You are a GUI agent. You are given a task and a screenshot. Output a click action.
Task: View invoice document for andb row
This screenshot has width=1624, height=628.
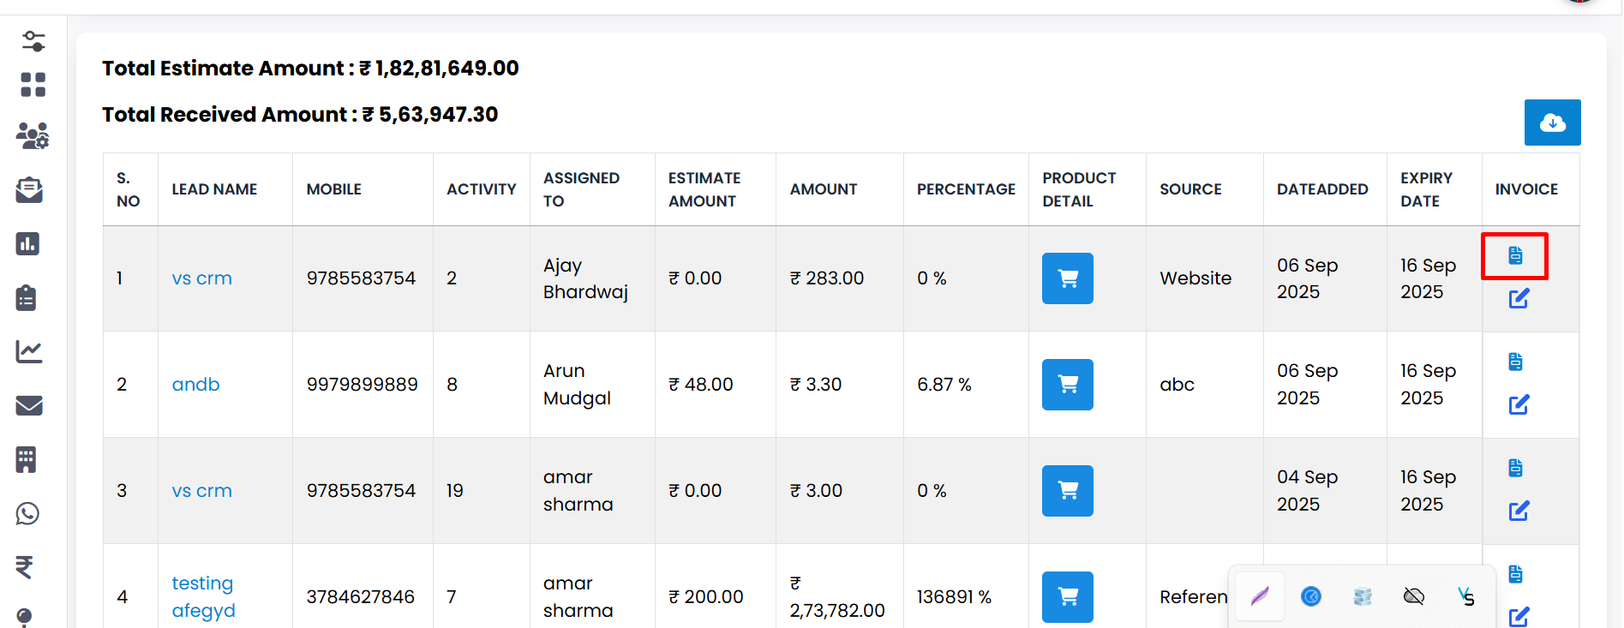click(x=1515, y=362)
